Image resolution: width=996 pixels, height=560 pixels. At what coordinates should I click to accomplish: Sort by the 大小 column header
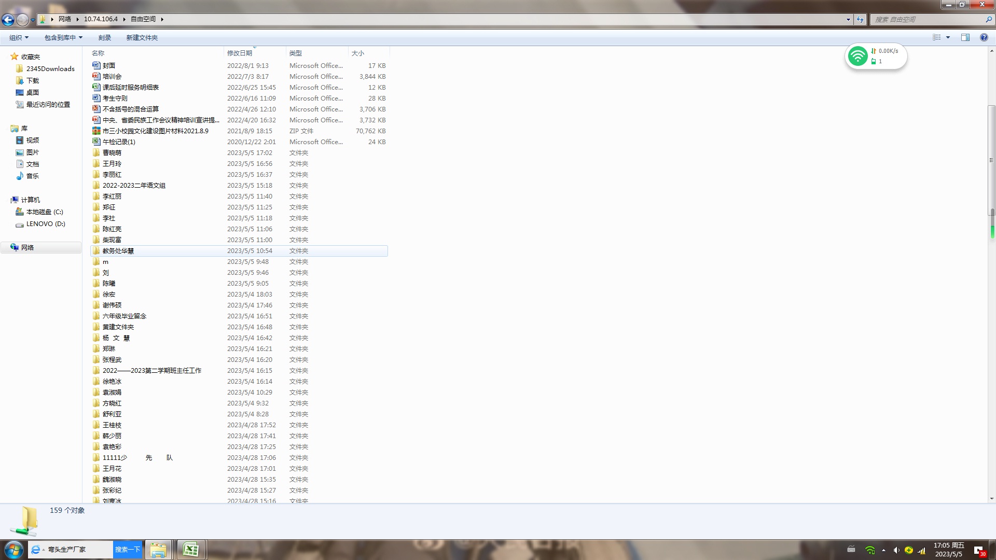(358, 53)
